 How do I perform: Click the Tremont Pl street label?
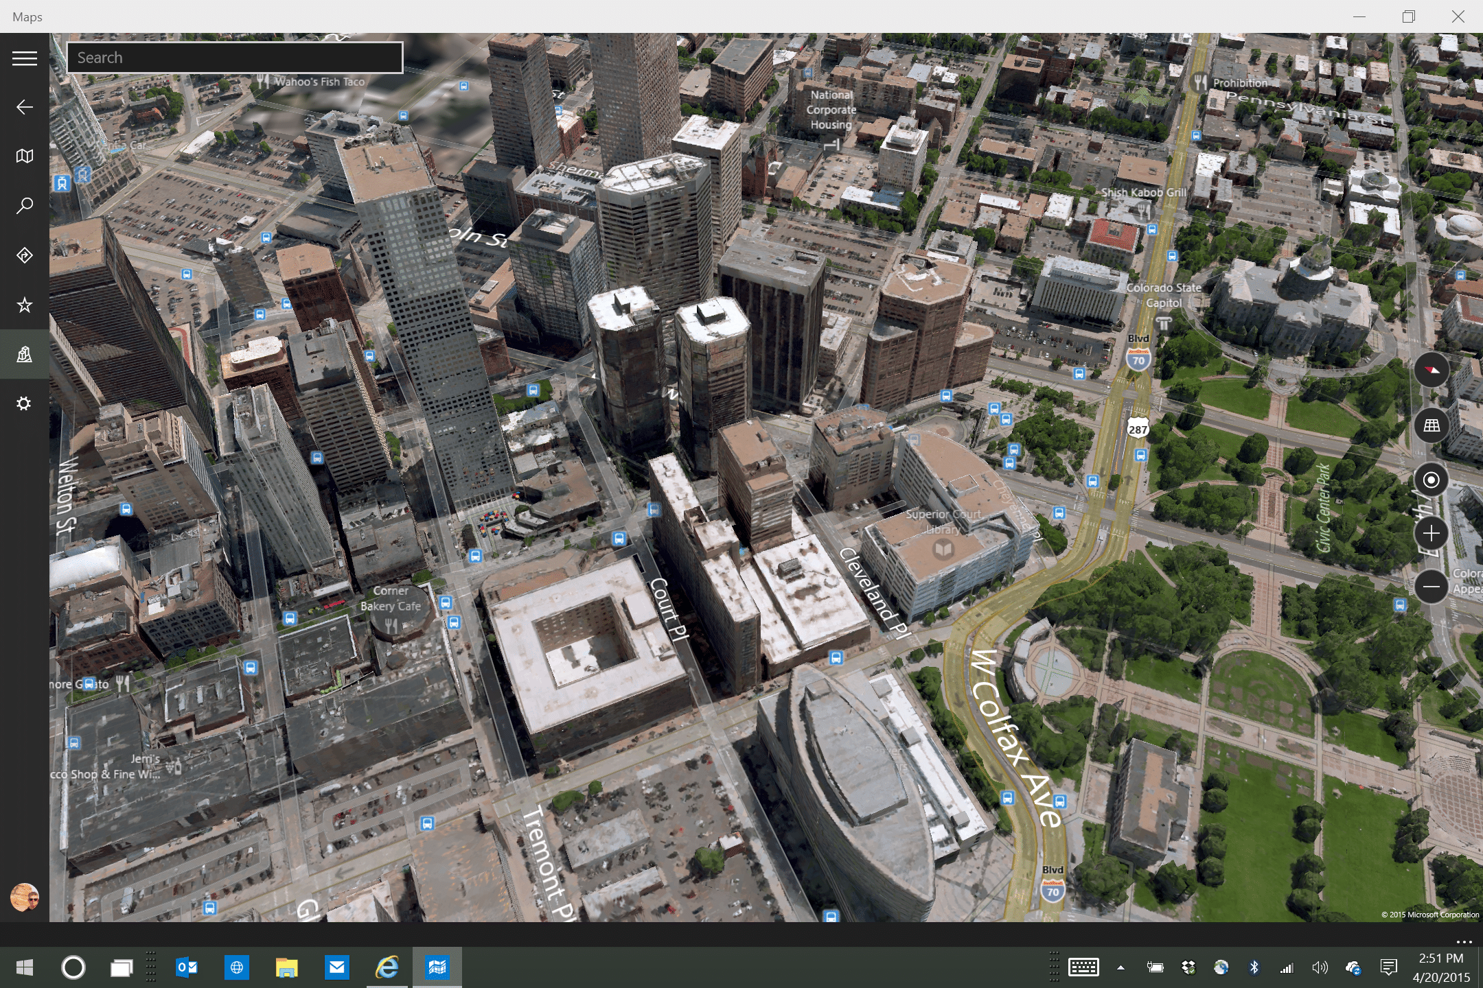pyautogui.click(x=549, y=864)
